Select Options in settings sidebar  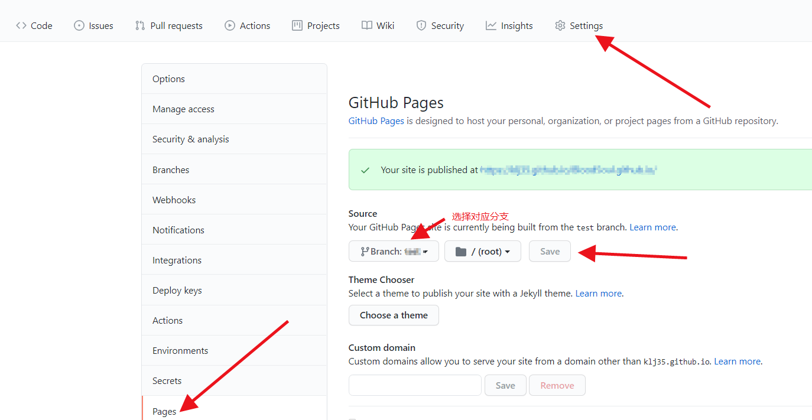(x=234, y=79)
